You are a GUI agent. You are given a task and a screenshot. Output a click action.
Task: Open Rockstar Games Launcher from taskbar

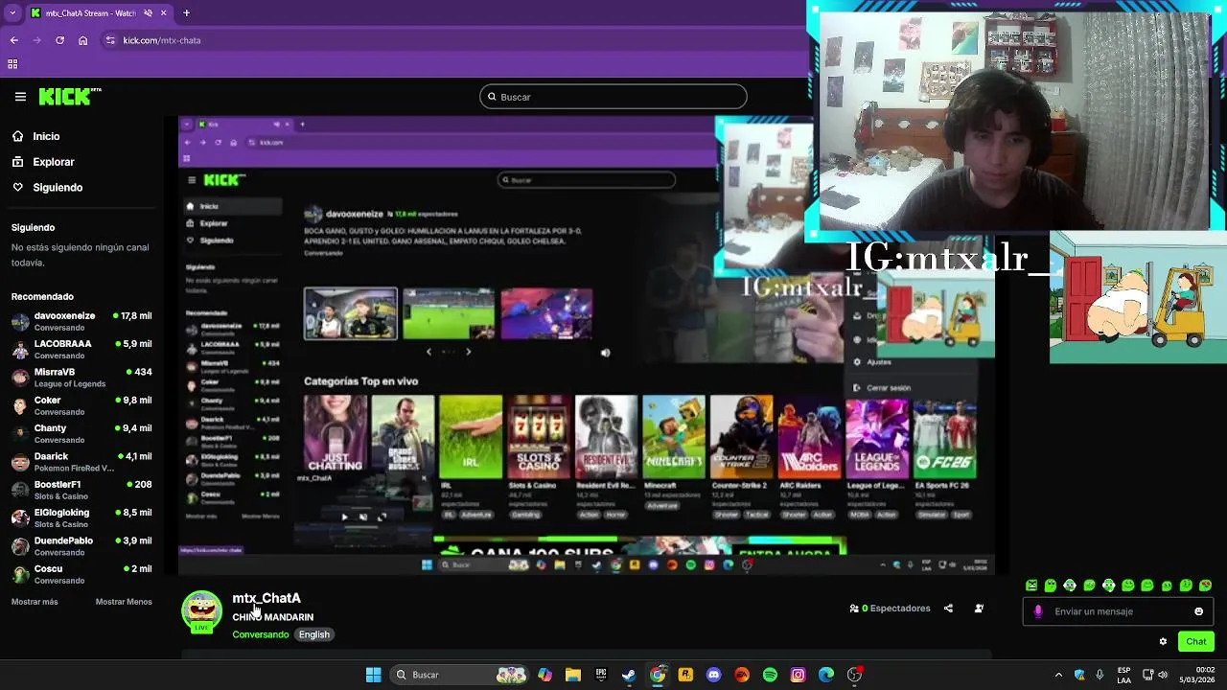point(685,675)
